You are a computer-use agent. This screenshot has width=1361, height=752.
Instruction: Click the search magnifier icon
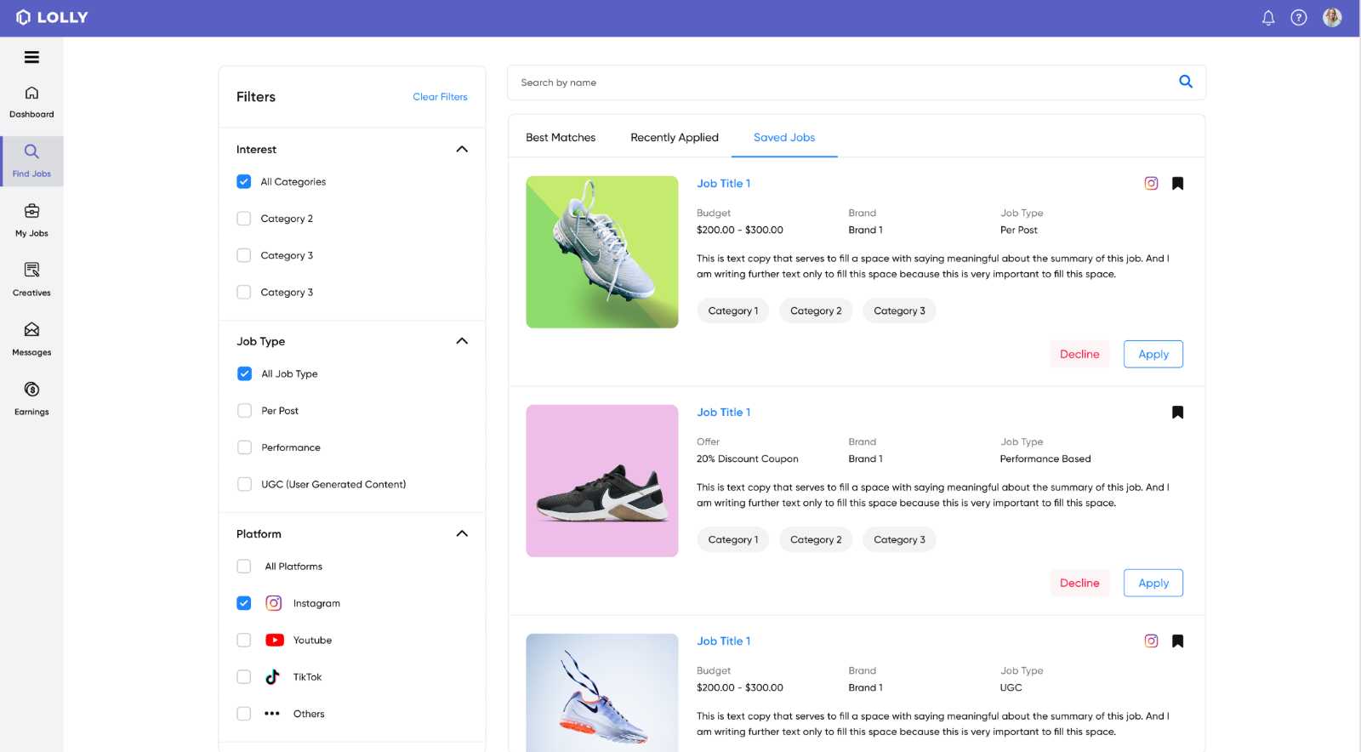tap(1186, 82)
